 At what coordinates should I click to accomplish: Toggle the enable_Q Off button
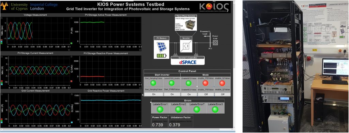[x=223, y=94]
